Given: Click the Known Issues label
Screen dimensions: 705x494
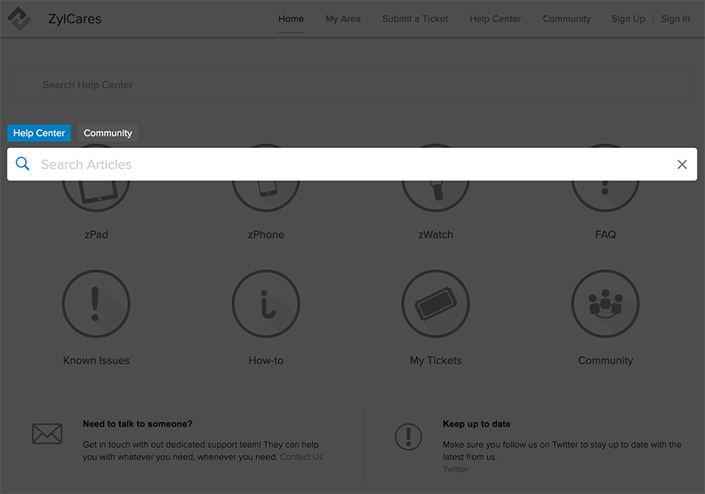Looking at the screenshot, I should pos(96,360).
